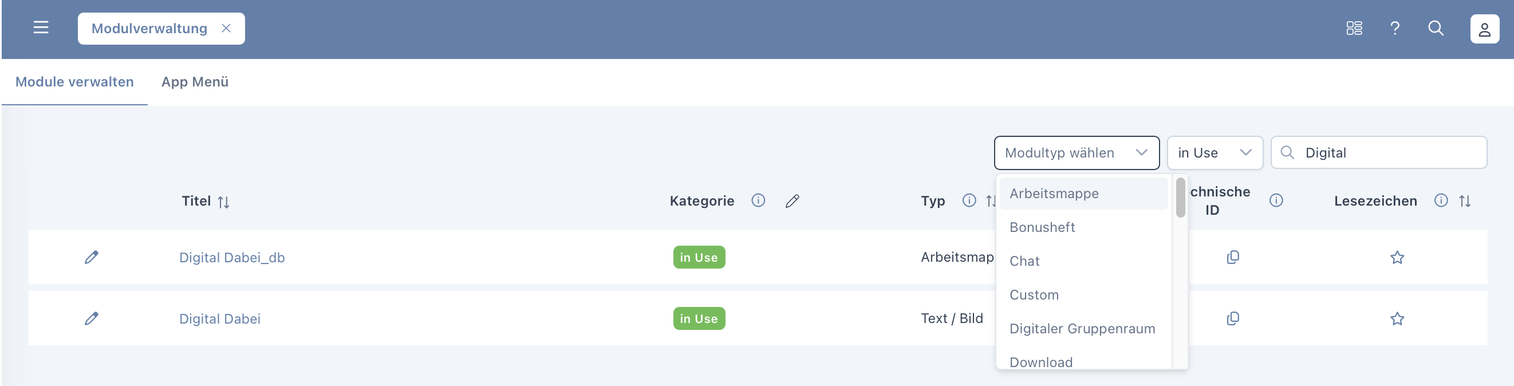The height and width of the screenshot is (386, 1514).
Task: Collapse the Modultyp wählen dropdown
Action: pyautogui.click(x=1141, y=153)
